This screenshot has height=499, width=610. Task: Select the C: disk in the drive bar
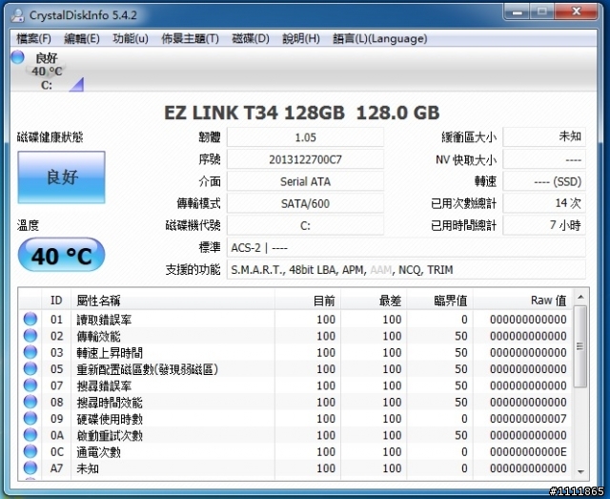coord(47,72)
